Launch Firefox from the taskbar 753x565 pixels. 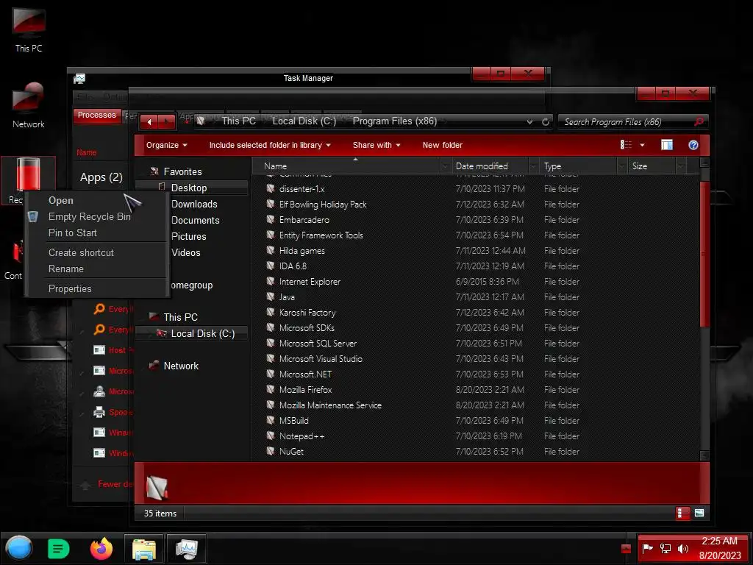pyautogui.click(x=101, y=548)
